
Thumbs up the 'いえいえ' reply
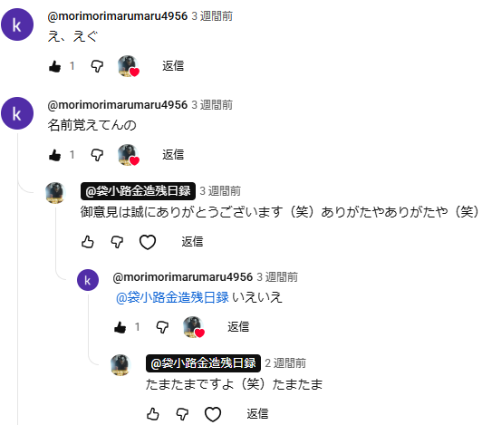pos(120,327)
